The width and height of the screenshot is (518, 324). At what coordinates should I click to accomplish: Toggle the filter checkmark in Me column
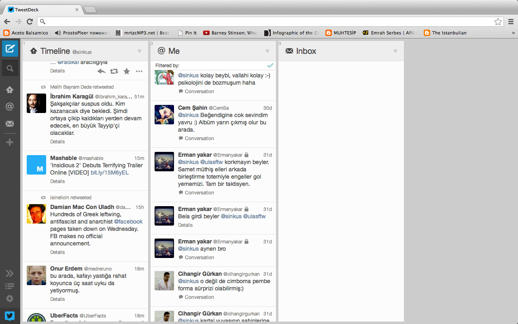click(x=270, y=65)
